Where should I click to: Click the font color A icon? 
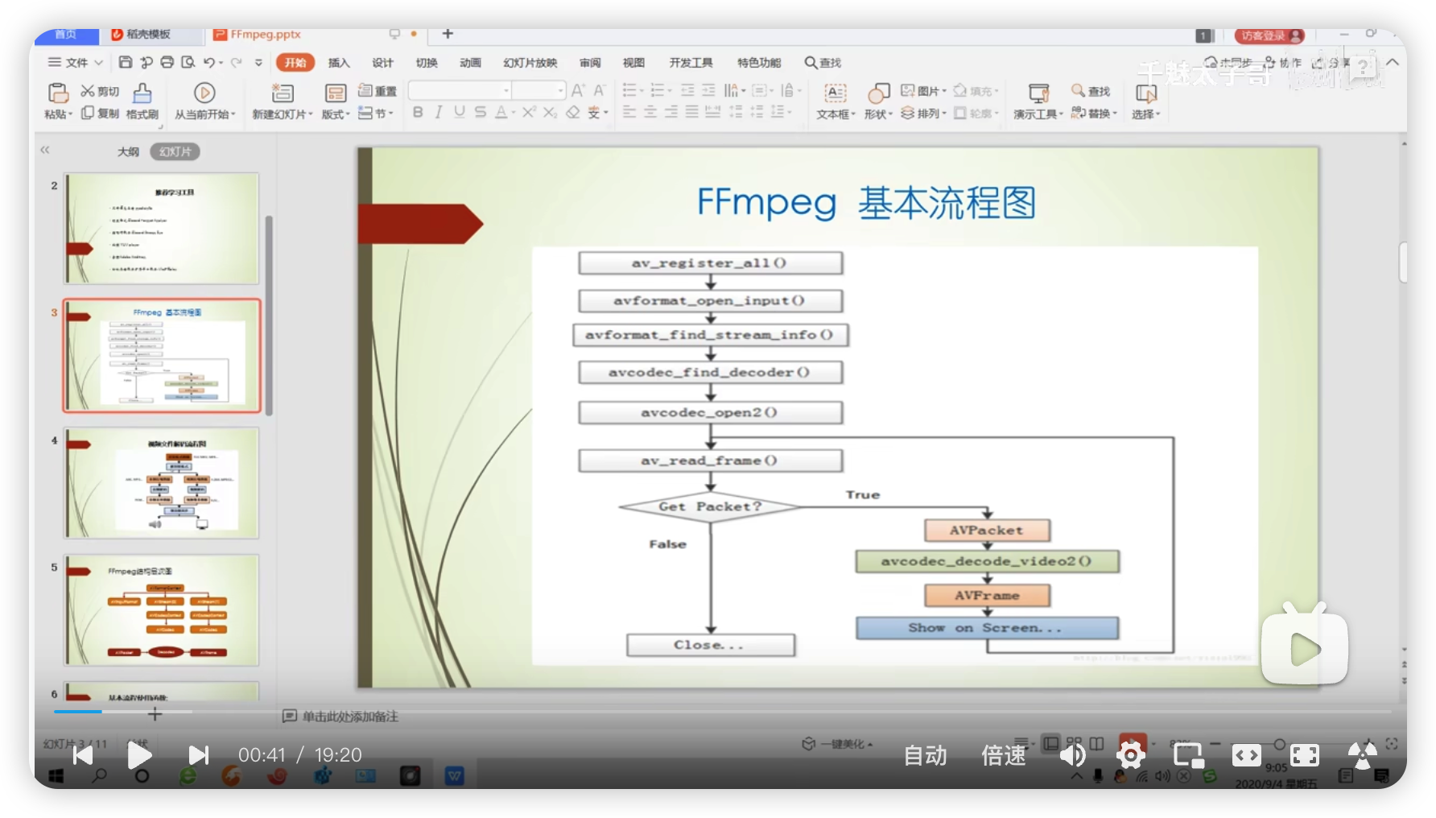coord(501,113)
